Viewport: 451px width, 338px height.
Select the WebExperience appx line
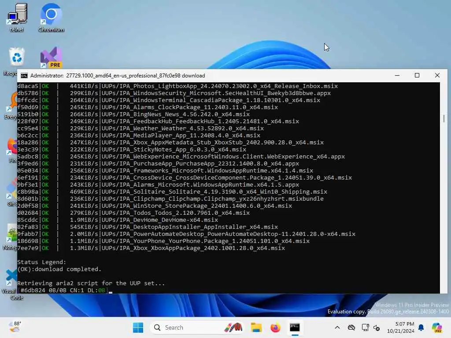[181, 156]
